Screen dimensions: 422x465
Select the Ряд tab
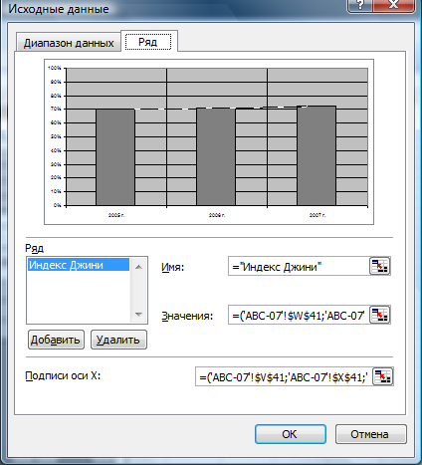coord(148,42)
